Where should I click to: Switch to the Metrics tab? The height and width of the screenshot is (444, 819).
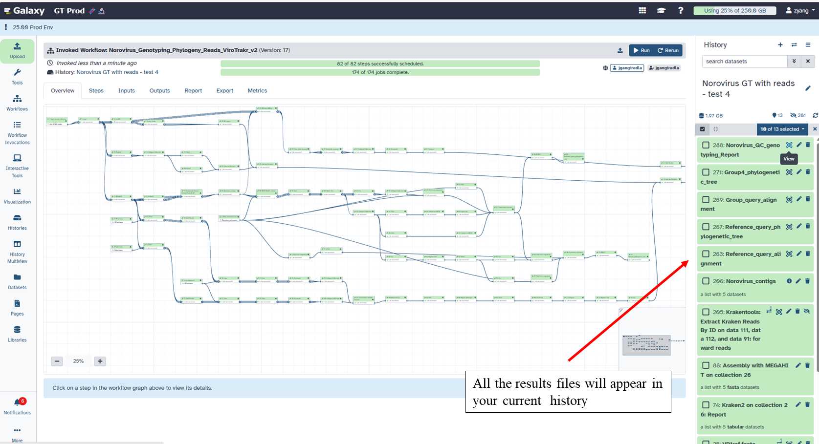coord(257,91)
